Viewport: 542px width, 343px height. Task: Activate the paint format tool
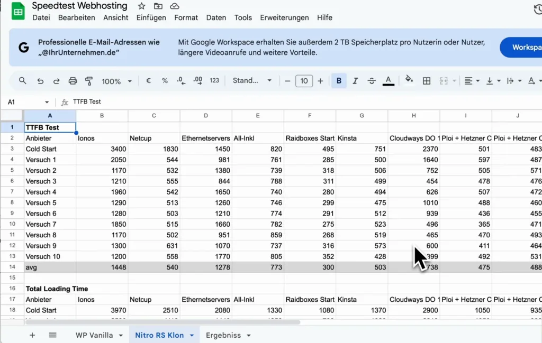89,81
